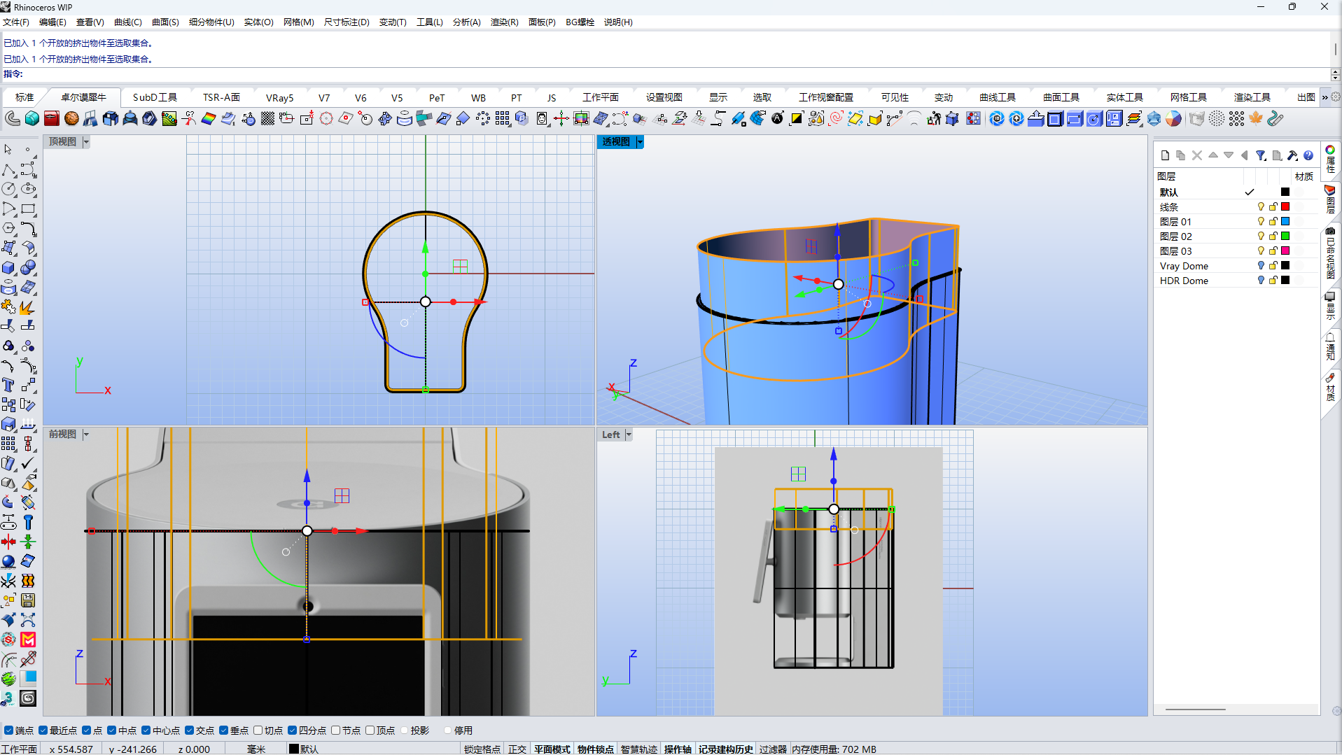
Task: Click 记录建构历史 in the status bar
Action: pos(725,749)
